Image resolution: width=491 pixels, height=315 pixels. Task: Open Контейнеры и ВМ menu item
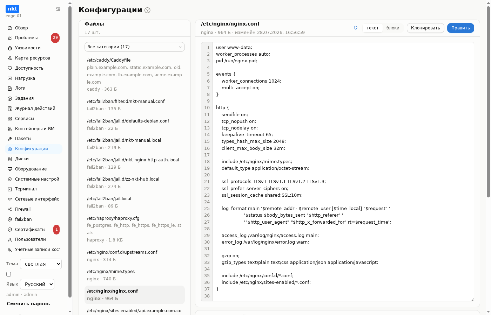(x=34, y=129)
